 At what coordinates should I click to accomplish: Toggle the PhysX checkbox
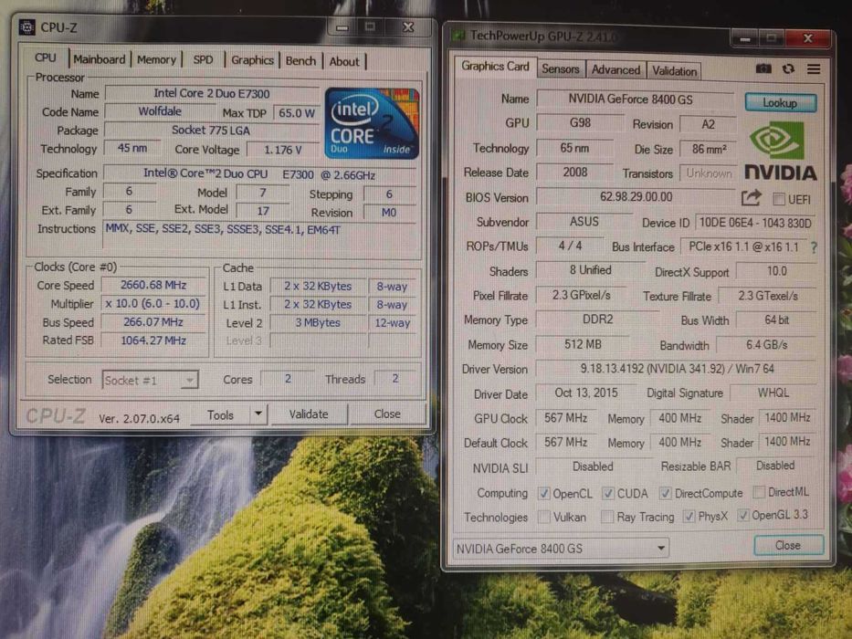click(689, 516)
